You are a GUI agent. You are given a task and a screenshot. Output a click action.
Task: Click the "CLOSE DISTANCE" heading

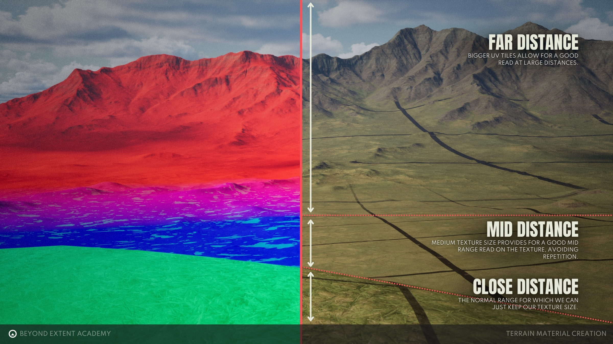pos(526,286)
